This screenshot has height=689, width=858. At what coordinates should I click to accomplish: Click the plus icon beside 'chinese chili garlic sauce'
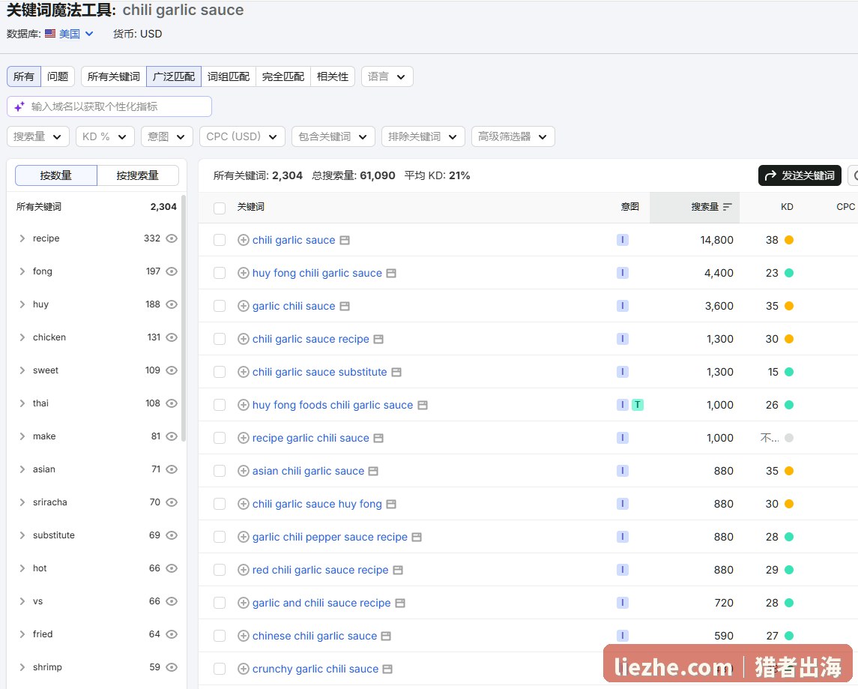244,636
